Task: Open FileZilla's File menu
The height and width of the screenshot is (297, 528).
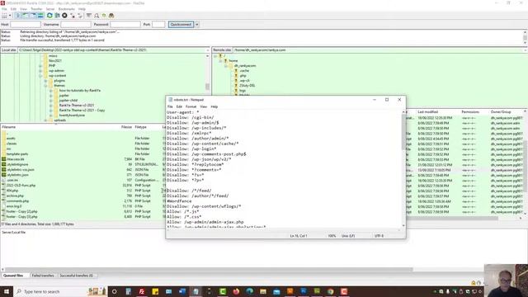Action: tap(4, 9)
